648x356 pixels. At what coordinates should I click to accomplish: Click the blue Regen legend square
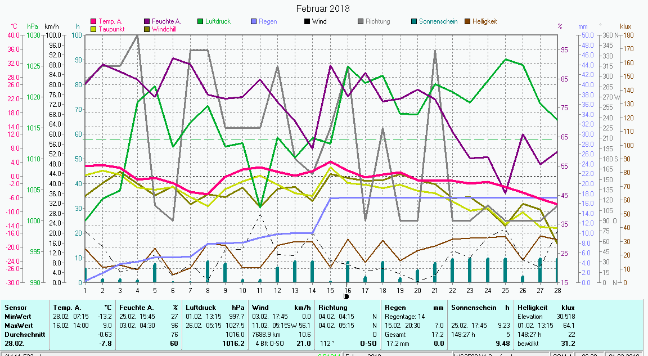(253, 22)
